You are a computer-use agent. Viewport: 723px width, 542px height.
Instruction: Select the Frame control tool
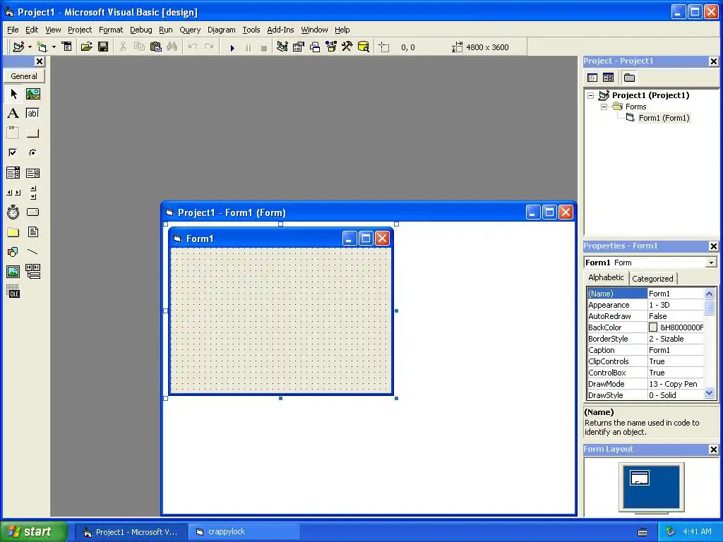click(13, 133)
